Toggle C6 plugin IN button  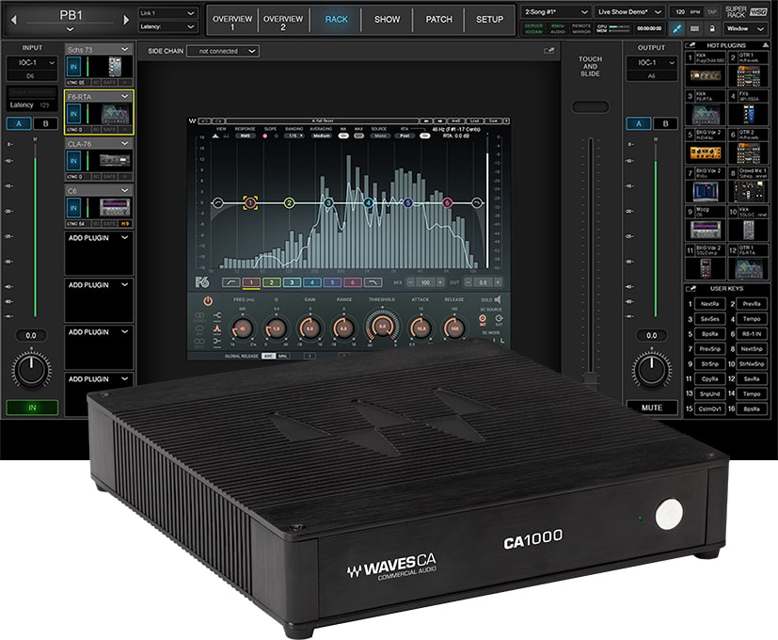(x=73, y=208)
